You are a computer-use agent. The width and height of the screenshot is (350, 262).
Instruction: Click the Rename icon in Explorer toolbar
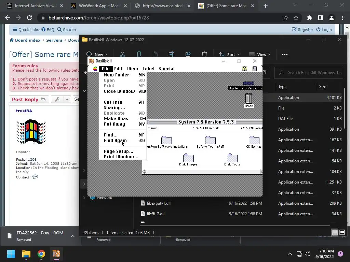[172, 54]
